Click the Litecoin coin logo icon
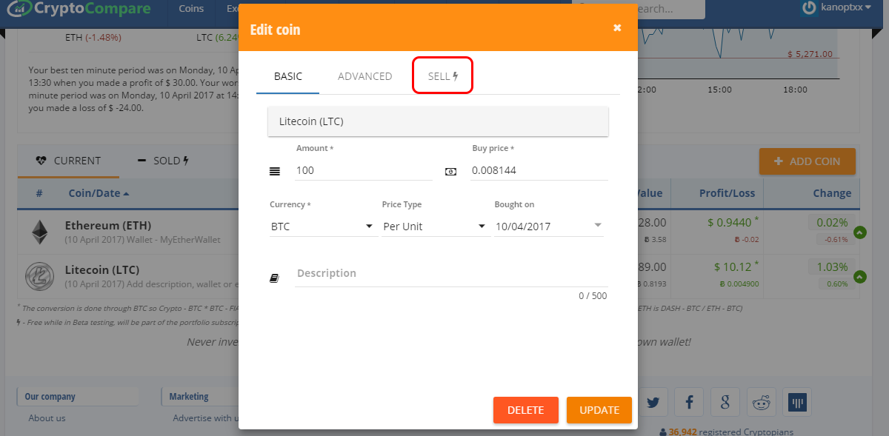Screen dimensions: 889x436 pos(39,277)
